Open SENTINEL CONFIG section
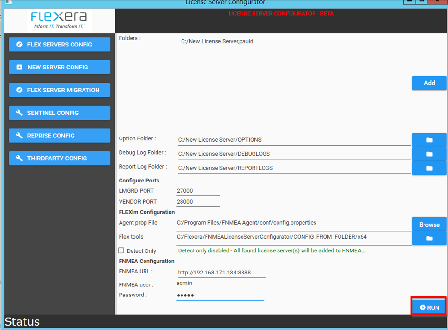 tap(60, 113)
